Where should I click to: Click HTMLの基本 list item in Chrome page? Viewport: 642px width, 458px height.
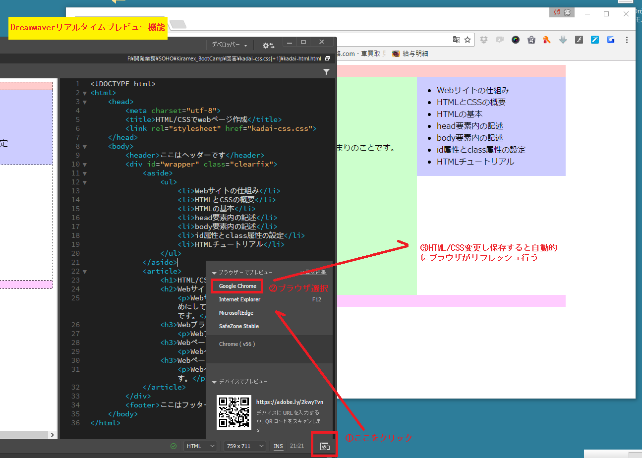pyautogui.click(x=460, y=114)
